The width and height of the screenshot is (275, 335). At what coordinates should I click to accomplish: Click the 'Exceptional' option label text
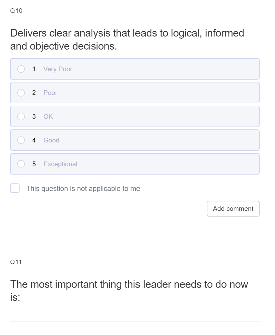click(61, 164)
